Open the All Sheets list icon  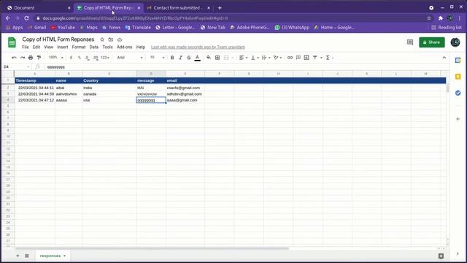click(x=27, y=256)
